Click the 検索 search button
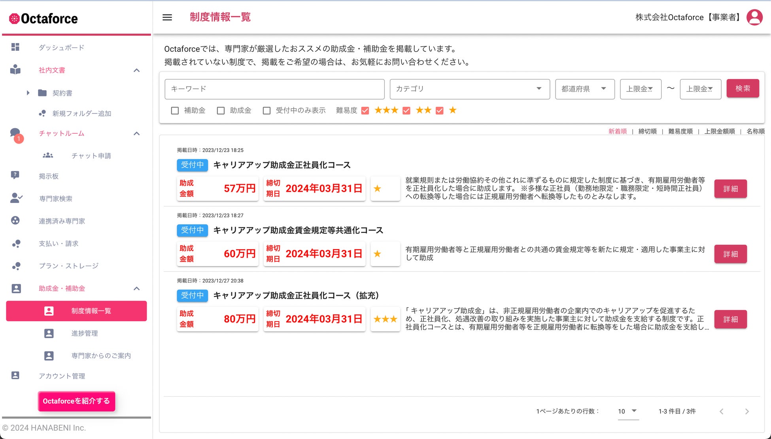Viewport: 771px width, 439px height. point(742,89)
